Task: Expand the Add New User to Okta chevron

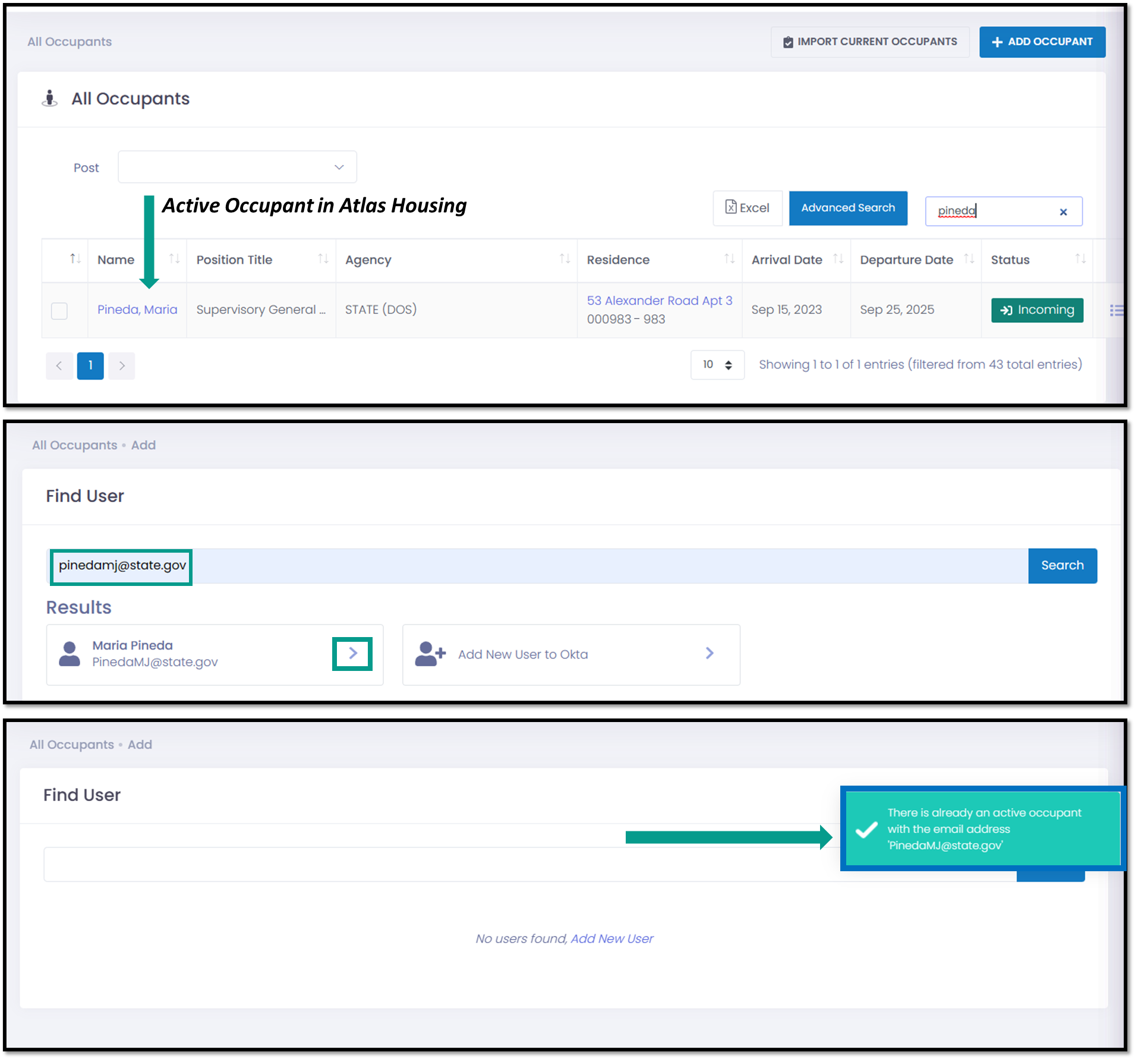Action: tap(710, 653)
